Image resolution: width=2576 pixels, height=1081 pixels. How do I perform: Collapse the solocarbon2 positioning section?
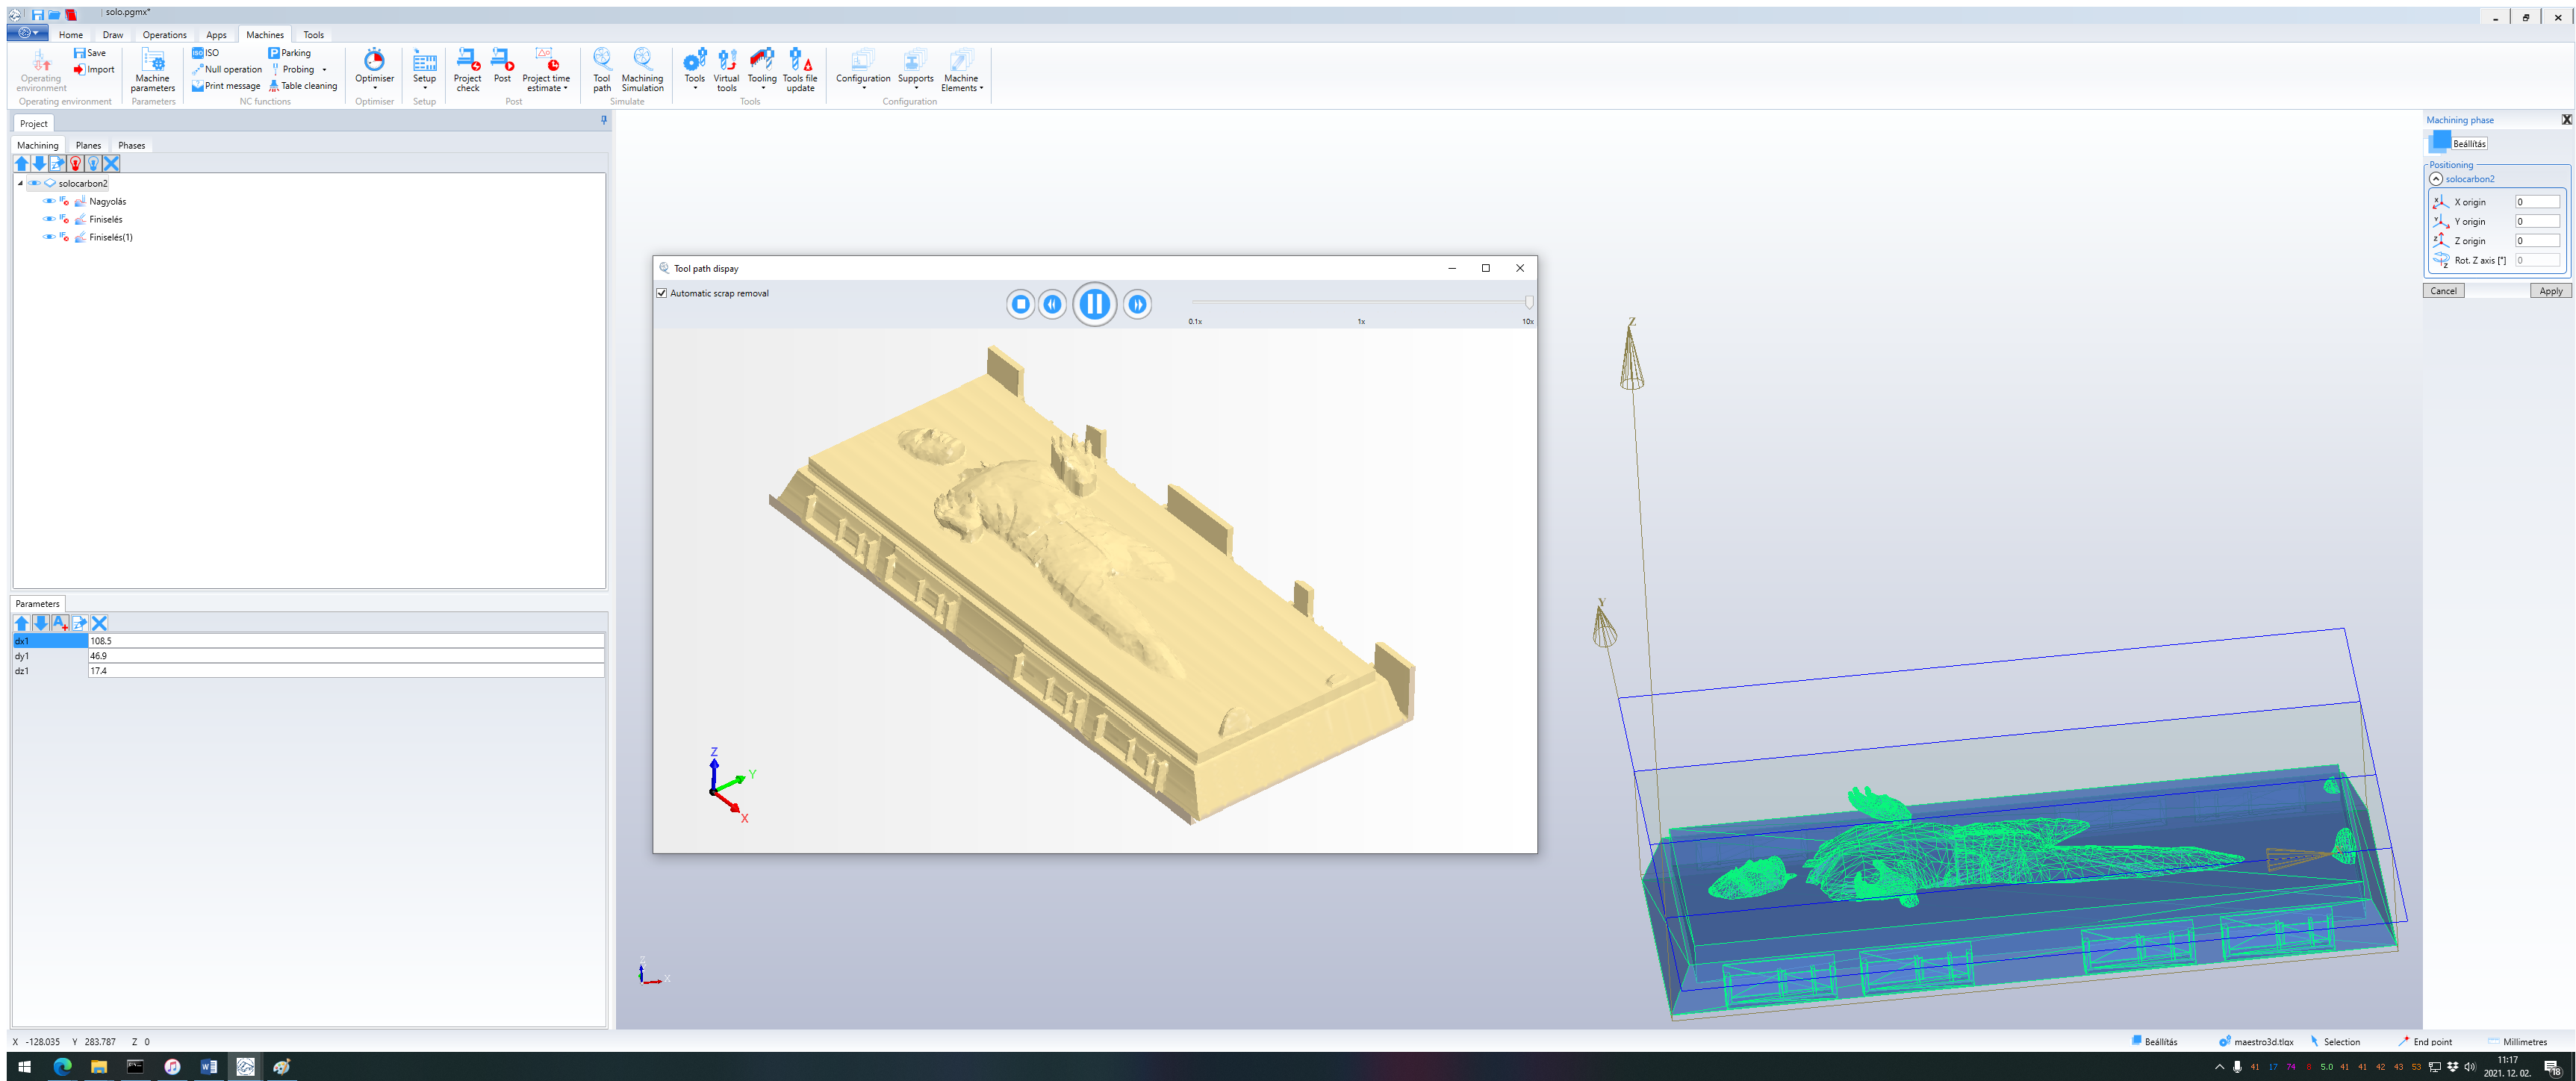(x=2436, y=179)
